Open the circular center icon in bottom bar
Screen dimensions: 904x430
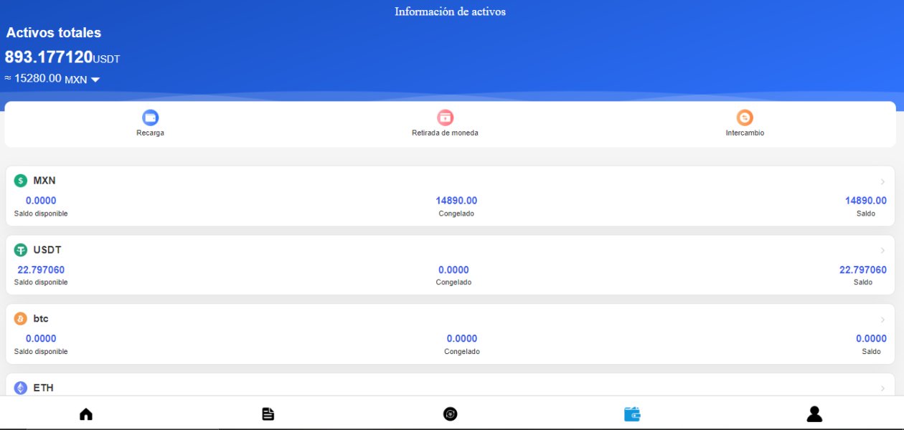[450, 414]
